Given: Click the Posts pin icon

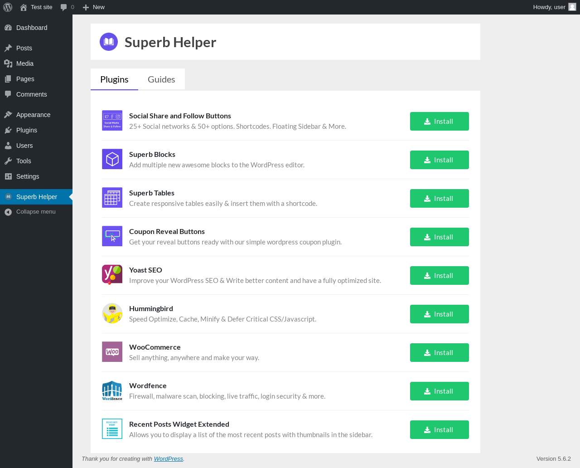Looking at the screenshot, I should coord(8,48).
